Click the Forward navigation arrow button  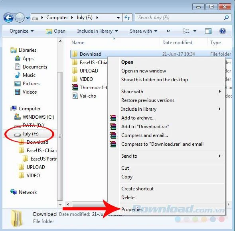pos(20,18)
